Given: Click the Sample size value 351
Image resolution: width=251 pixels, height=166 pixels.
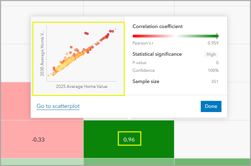Looking at the screenshot, I should [215, 82].
